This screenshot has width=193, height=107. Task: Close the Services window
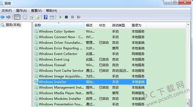[x=185, y=2]
